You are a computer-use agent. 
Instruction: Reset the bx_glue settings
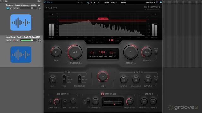click(x=123, y=2)
